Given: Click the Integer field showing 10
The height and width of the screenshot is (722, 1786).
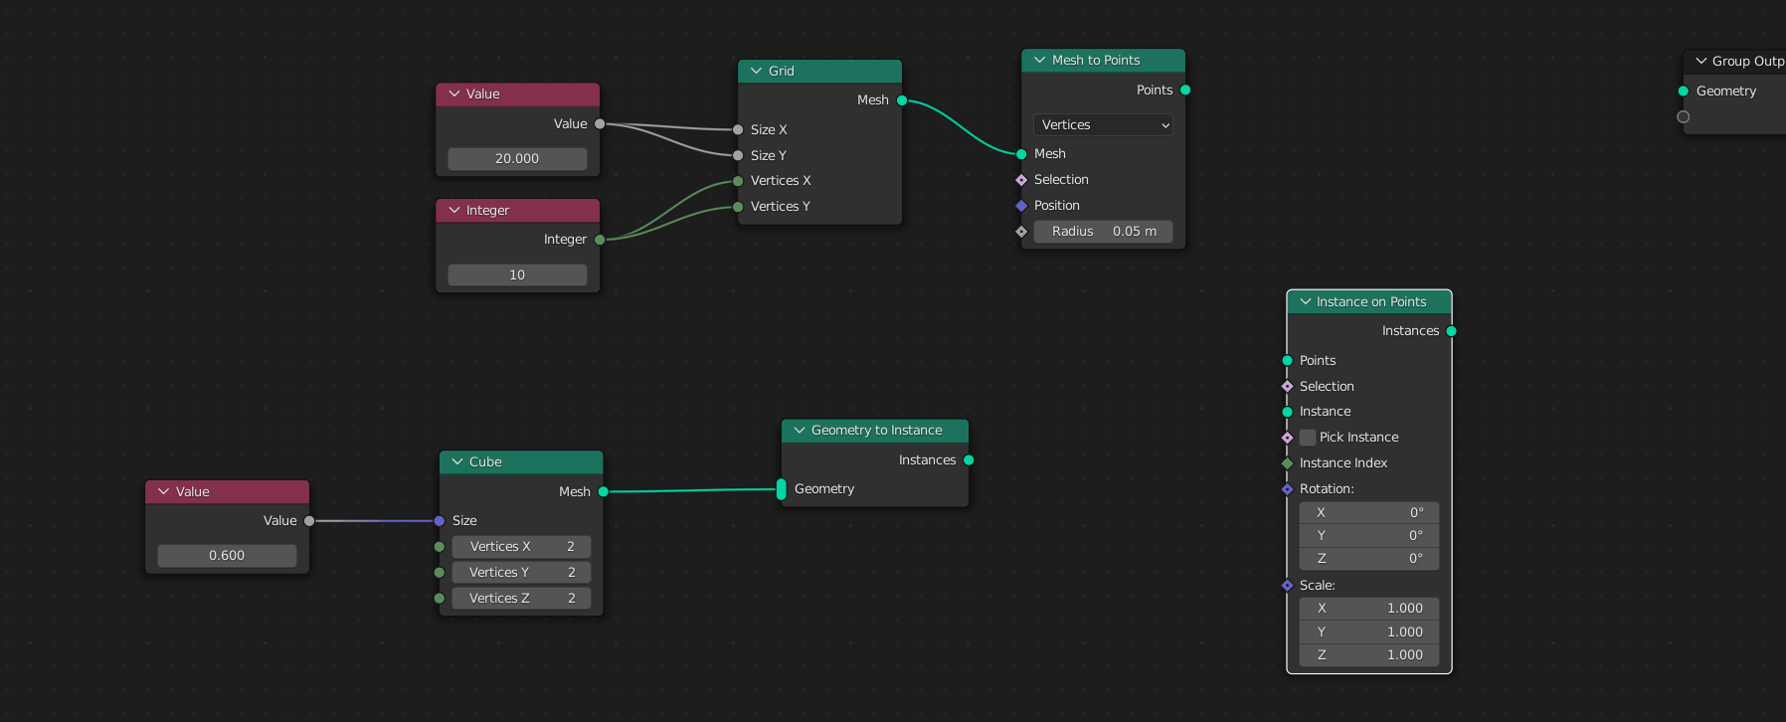Looking at the screenshot, I should click(517, 275).
